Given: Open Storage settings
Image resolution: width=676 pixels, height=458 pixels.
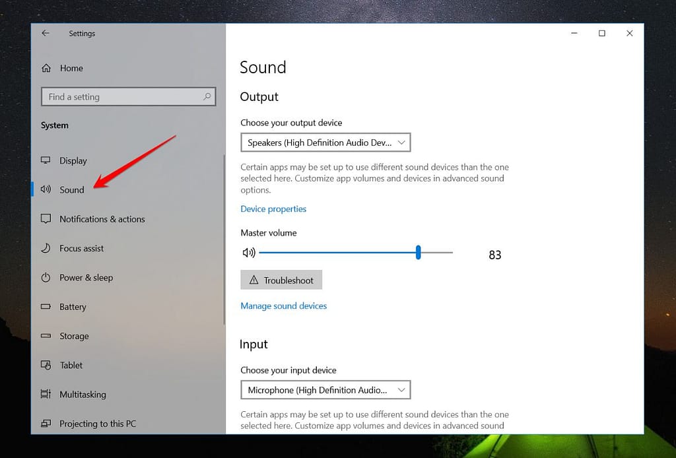Looking at the screenshot, I should tap(74, 336).
